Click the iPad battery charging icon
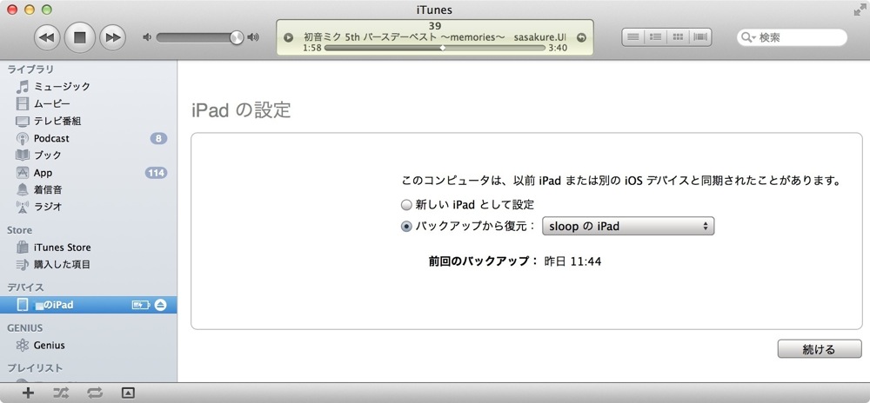This screenshot has width=870, height=403. point(140,305)
